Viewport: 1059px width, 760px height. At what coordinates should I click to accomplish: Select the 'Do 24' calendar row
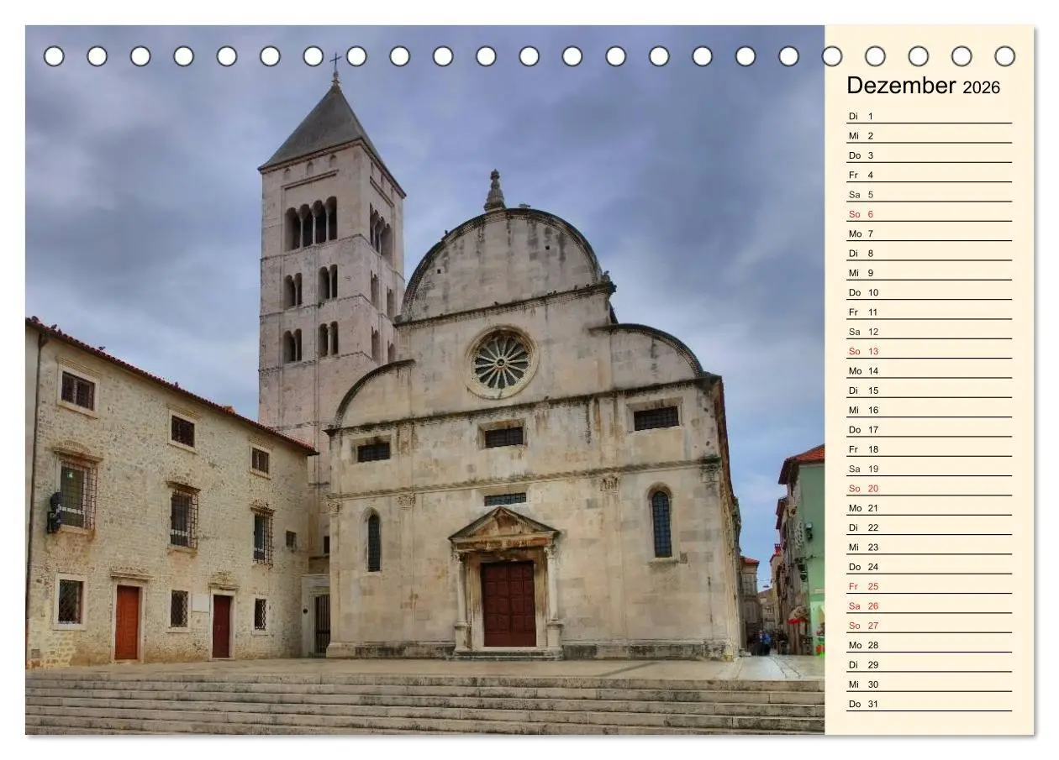[x=929, y=567]
